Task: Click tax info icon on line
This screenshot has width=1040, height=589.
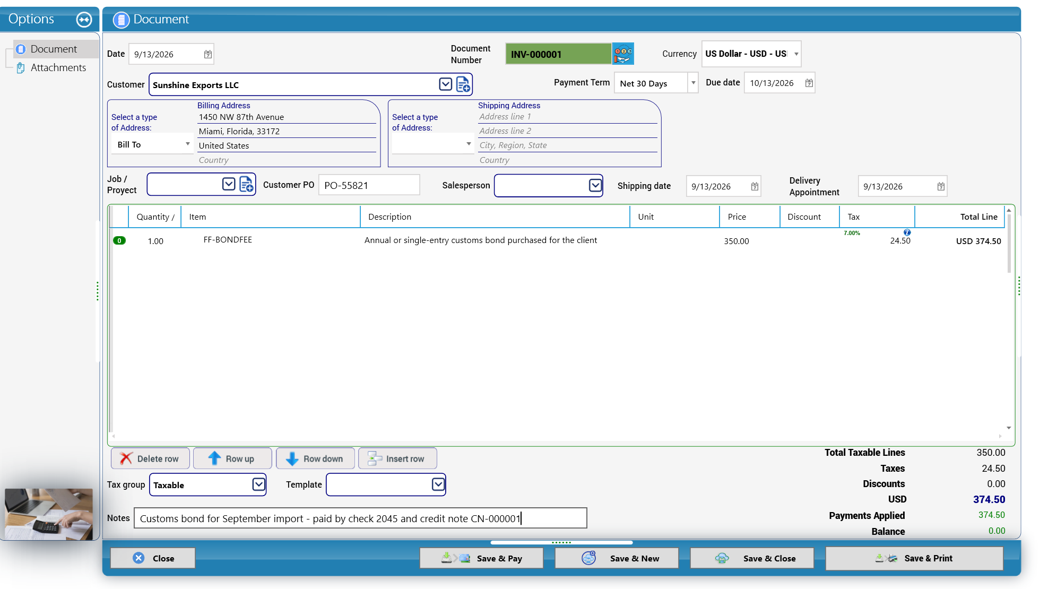Action: coord(907,232)
